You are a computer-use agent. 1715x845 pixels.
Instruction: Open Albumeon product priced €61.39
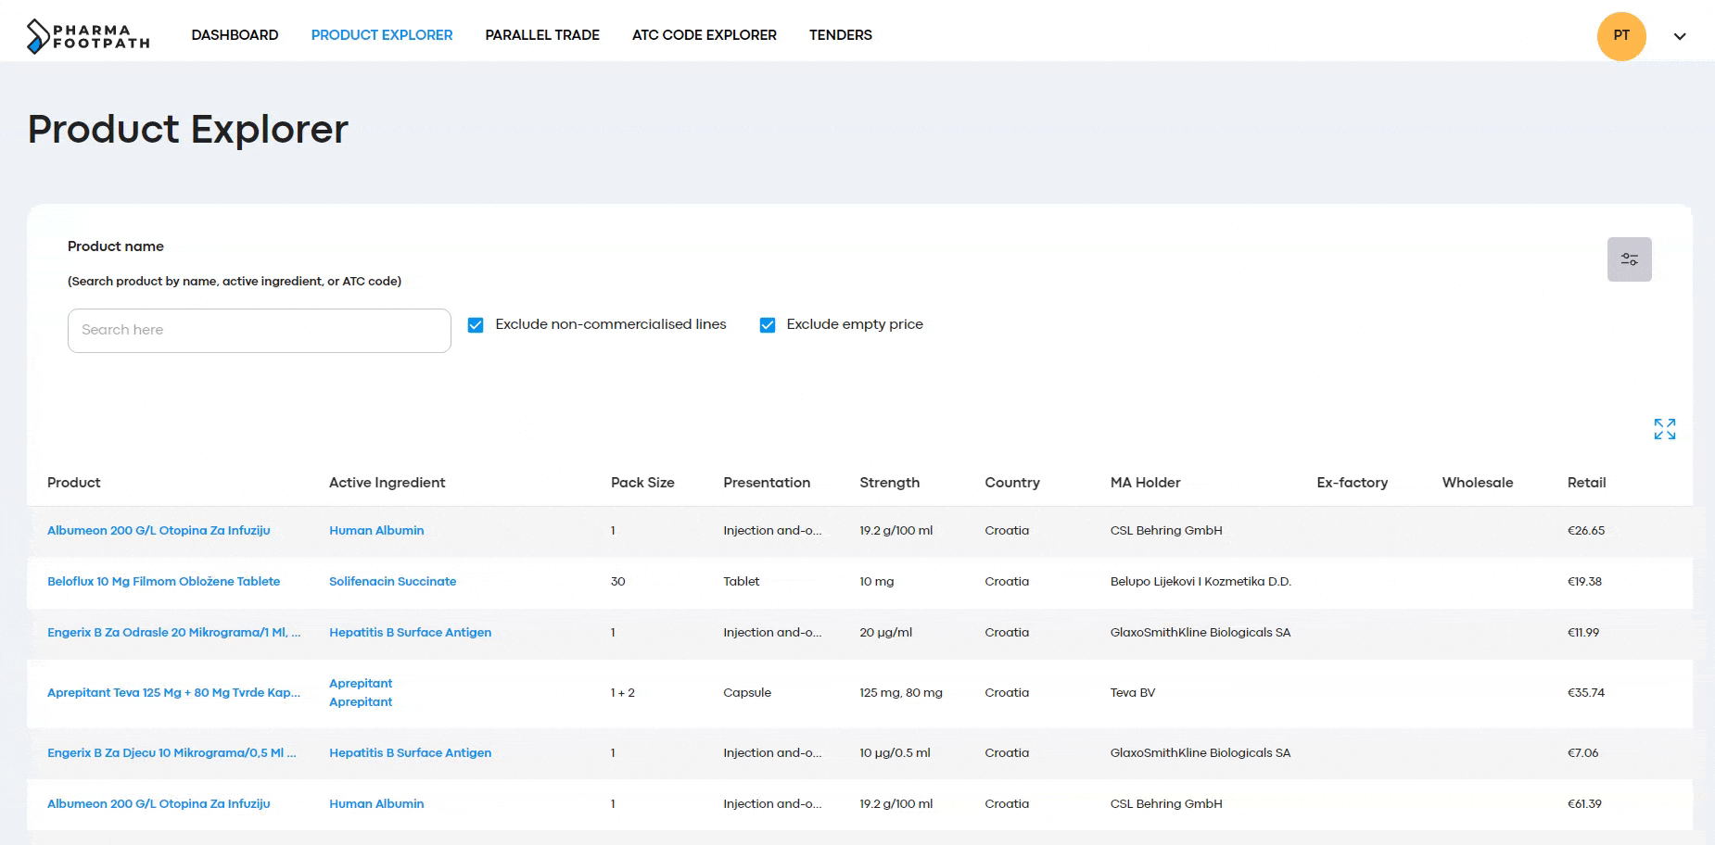[159, 804]
